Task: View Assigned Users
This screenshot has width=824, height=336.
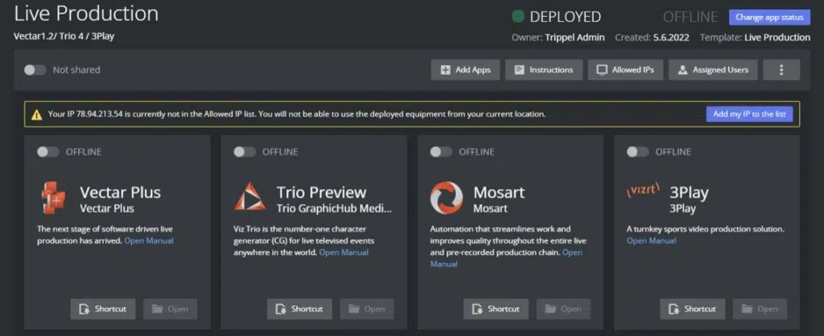Action: point(713,70)
